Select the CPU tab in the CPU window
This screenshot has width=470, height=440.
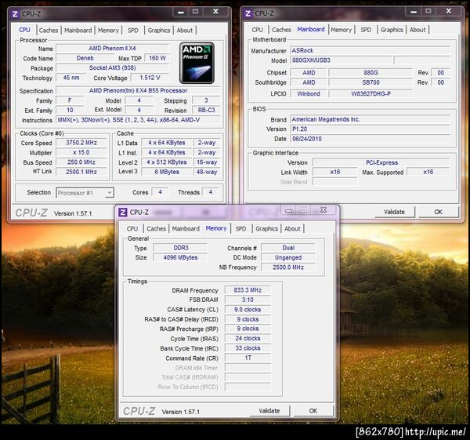tap(24, 30)
